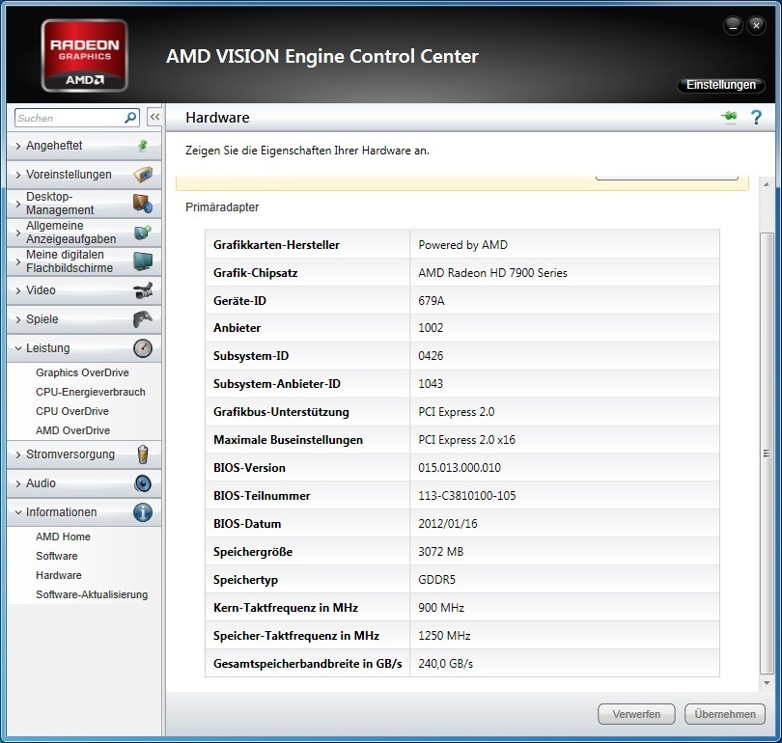This screenshot has height=743, width=782.
Task: Minimize the Control Center window
Action: (733, 26)
